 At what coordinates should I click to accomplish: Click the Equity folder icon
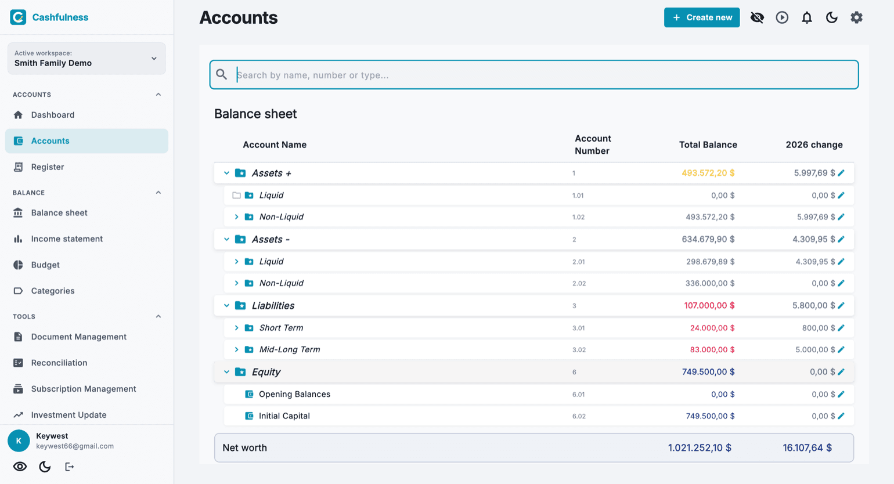click(x=240, y=372)
